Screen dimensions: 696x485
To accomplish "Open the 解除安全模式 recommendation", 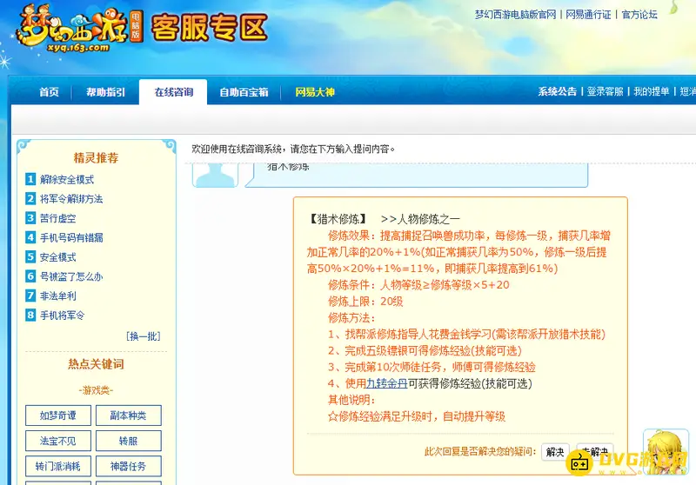I will pyautogui.click(x=67, y=180).
